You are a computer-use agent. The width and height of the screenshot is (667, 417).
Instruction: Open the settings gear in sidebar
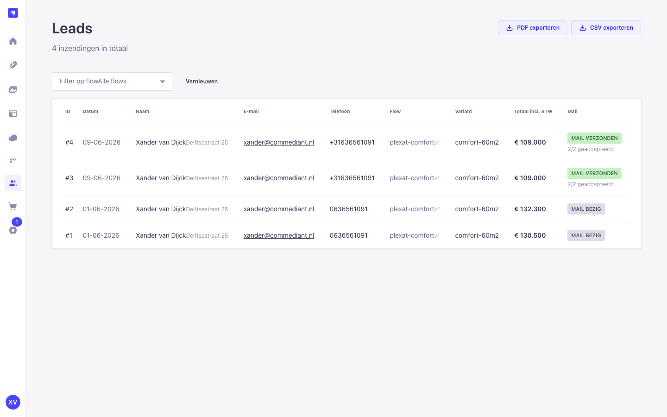point(13,230)
